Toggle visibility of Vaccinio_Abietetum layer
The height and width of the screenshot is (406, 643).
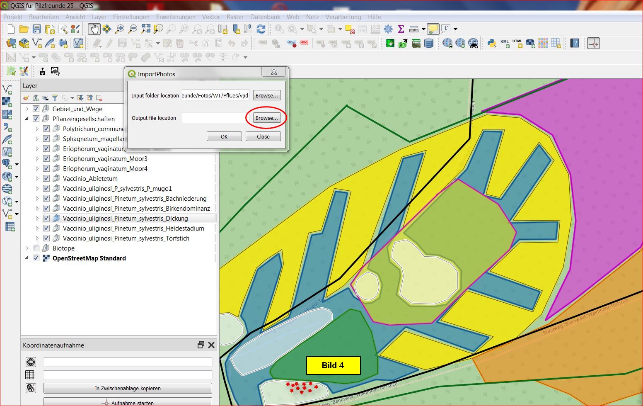point(46,178)
